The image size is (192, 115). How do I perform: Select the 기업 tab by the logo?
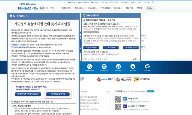click(x=47, y=8)
